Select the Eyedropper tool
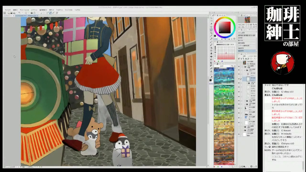The width and height of the screenshot is (306, 172). (211, 36)
